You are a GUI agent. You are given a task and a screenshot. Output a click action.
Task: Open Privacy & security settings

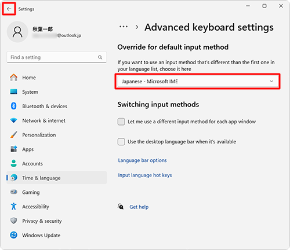(x=57, y=221)
